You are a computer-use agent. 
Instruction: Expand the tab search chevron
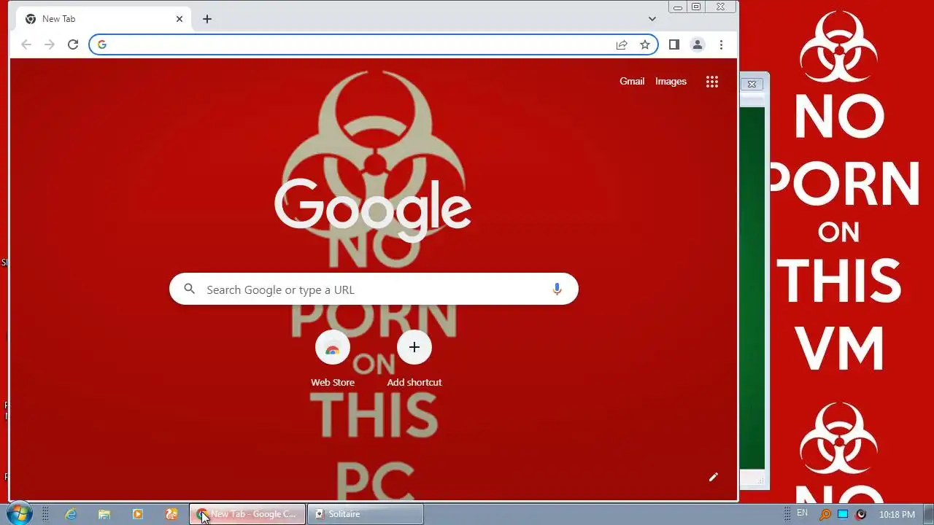[652, 19]
